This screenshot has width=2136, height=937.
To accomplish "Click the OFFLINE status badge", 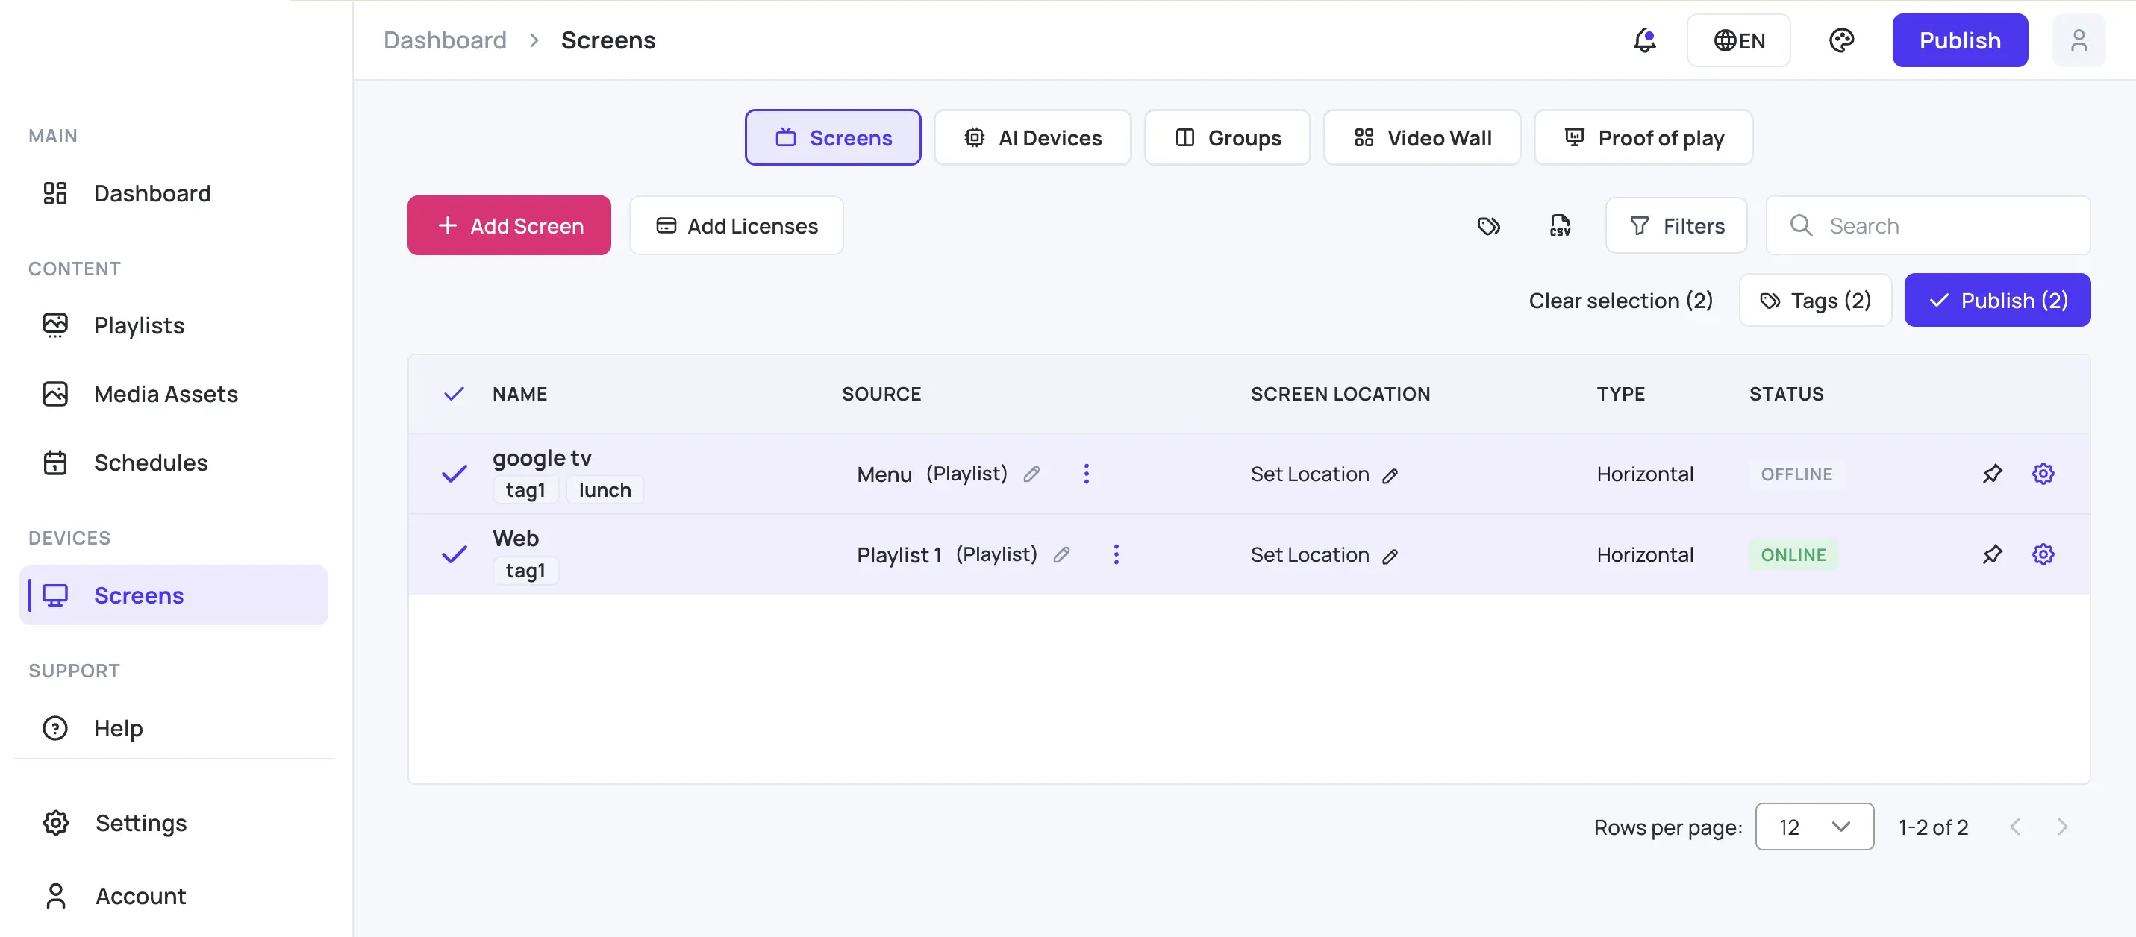I will (x=1796, y=474).
